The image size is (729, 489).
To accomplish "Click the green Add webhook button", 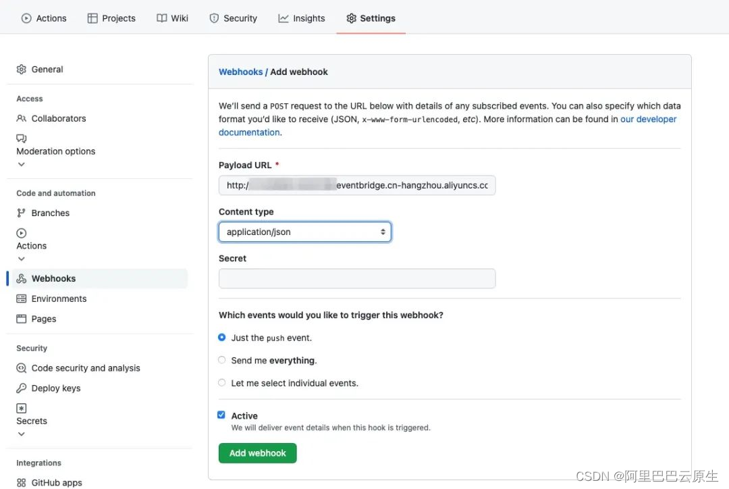I will (x=258, y=453).
